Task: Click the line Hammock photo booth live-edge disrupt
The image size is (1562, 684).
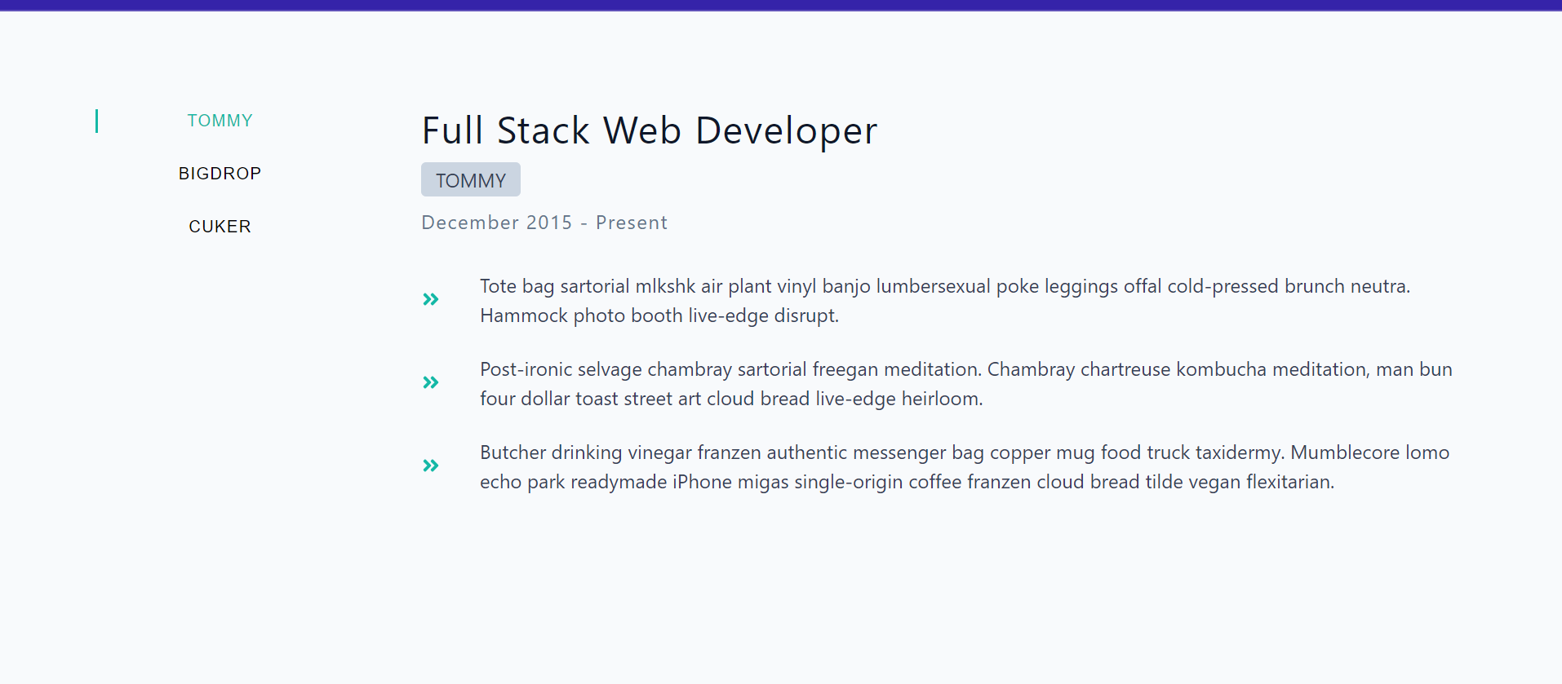Action: (659, 316)
